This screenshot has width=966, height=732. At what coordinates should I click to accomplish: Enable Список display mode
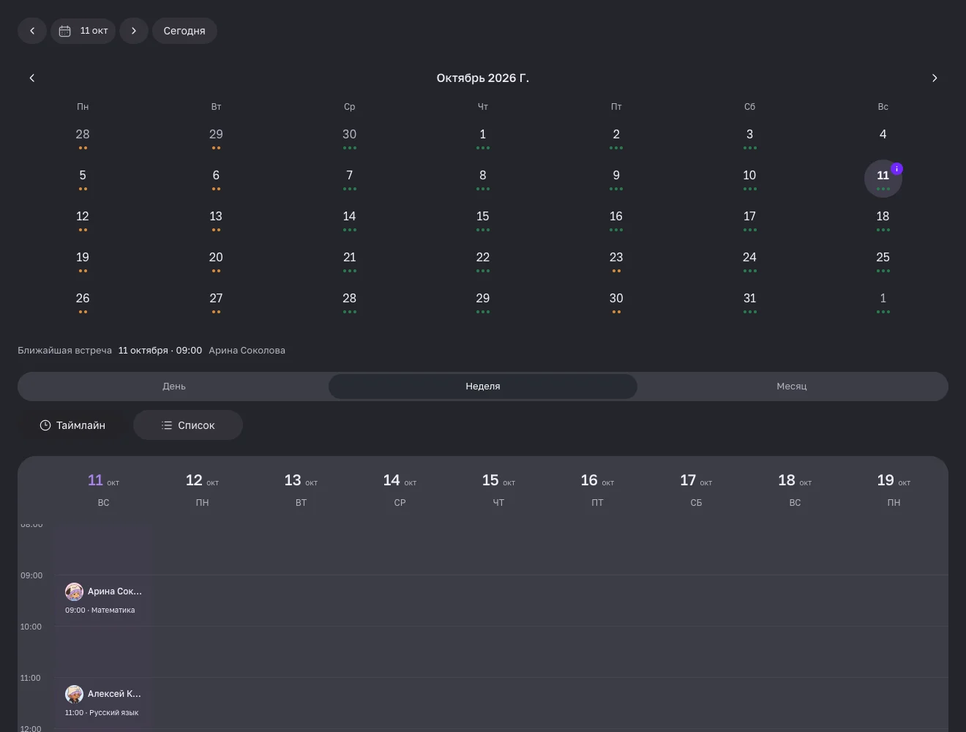(188, 425)
